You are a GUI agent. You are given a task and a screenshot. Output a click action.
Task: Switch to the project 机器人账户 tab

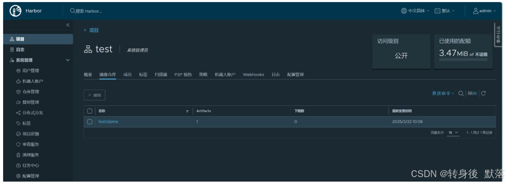pyautogui.click(x=225, y=75)
